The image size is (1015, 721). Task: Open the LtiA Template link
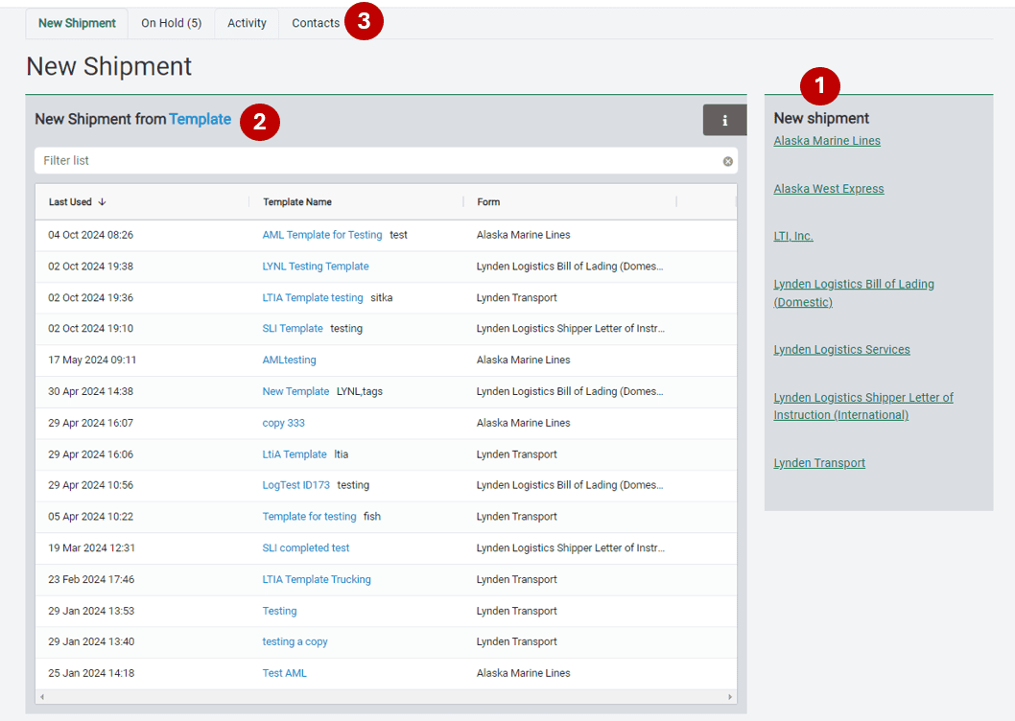tap(295, 454)
